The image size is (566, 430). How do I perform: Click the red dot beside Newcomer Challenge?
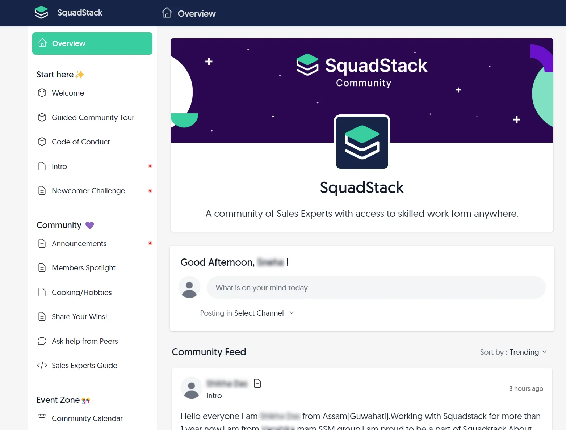(x=150, y=191)
